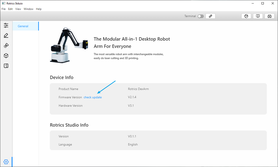Toggle the Terminal switch on
Viewport: 278px width, 167px height.
[x=200, y=16]
